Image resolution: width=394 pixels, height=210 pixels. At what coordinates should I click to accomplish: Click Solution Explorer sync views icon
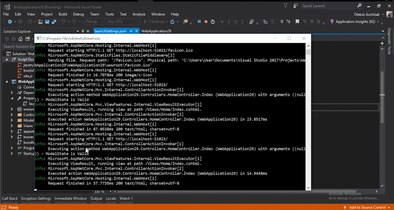point(27,39)
